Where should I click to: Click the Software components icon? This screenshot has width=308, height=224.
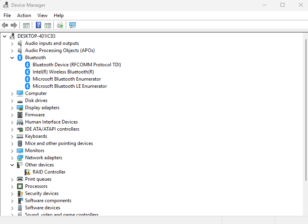pyautogui.click(x=20, y=201)
